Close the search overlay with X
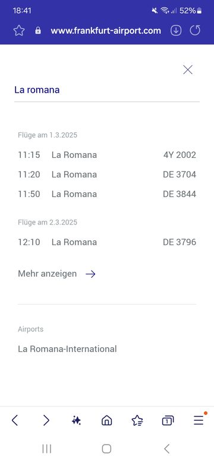Viewport: 214px width, 463px height. [x=188, y=69]
